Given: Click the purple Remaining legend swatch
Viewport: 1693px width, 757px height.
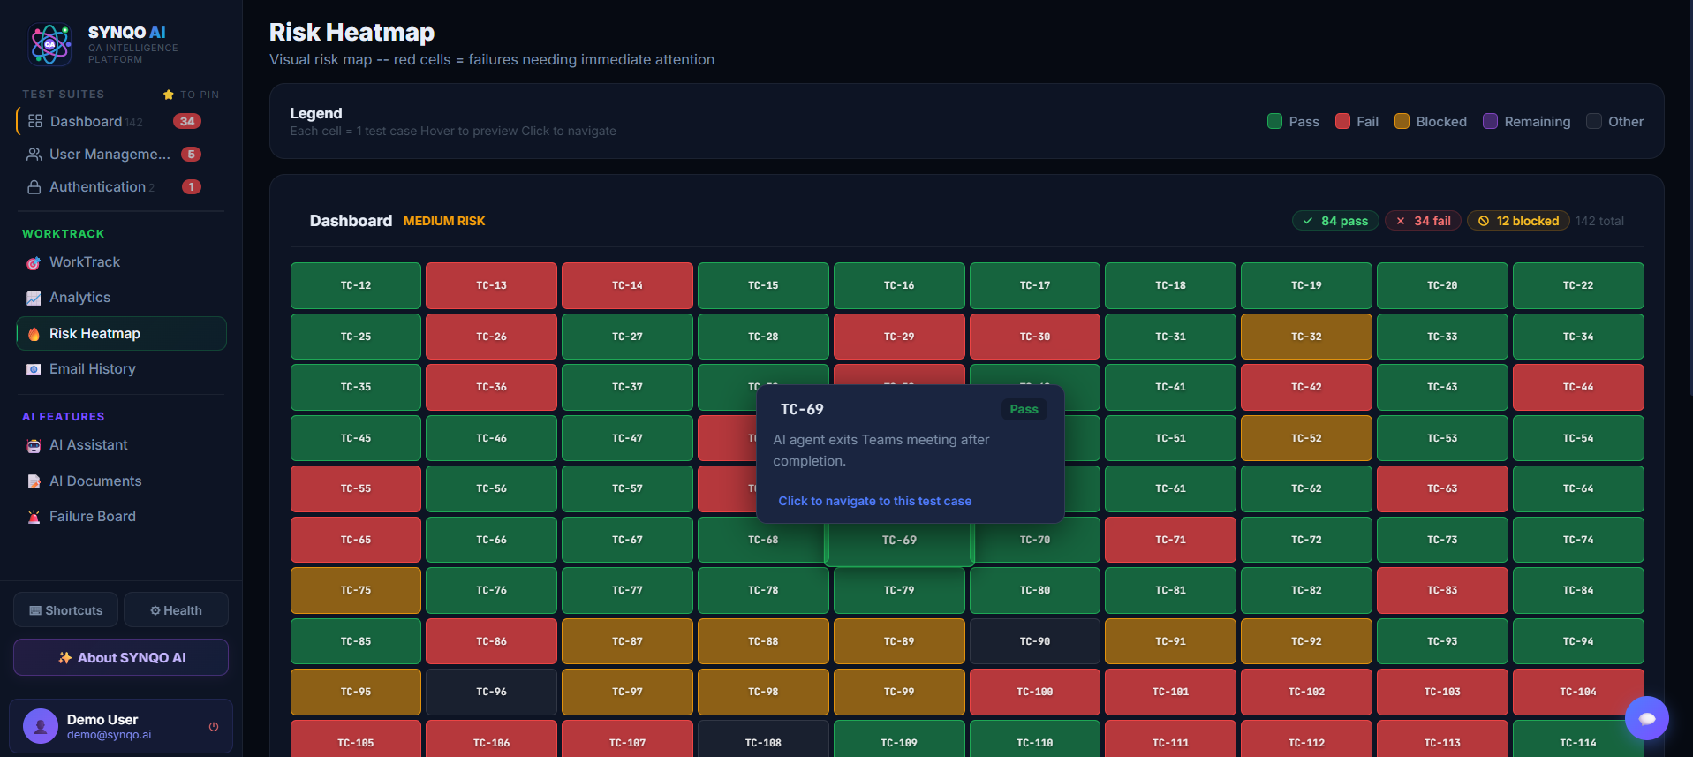Looking at the screenshot, I should click(x=1490, y=121).
